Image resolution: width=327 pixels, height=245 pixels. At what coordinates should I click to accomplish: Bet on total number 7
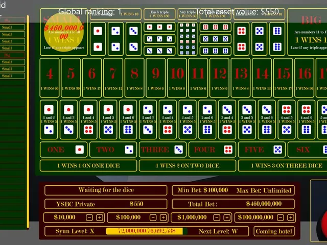113,78
